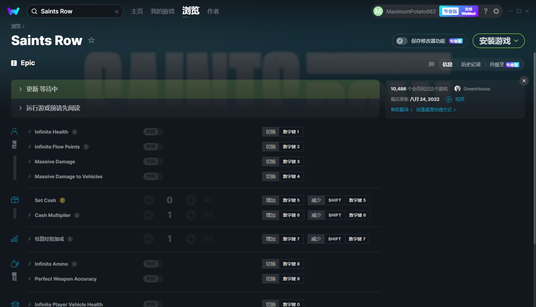This screenshot has width=536, height=307.
Task: Open the help question mark icon
Action: (485, 11)
